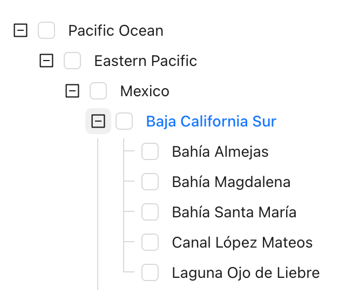Select the Bahía Magdalena item label

[x=231, y=182]
